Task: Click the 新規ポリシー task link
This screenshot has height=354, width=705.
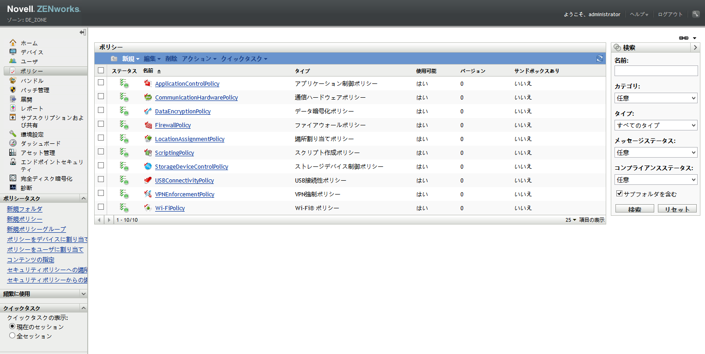Action: pos(24,219)
